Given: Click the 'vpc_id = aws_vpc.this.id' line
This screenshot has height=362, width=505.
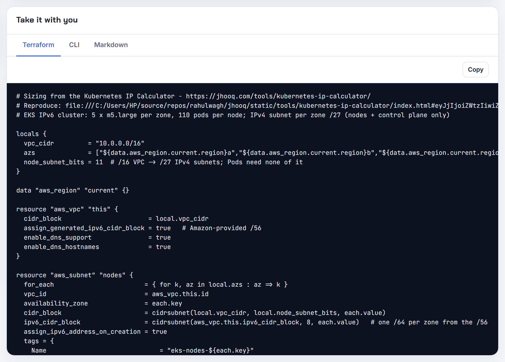Looking at the screenshot, I should coord(116,294).
